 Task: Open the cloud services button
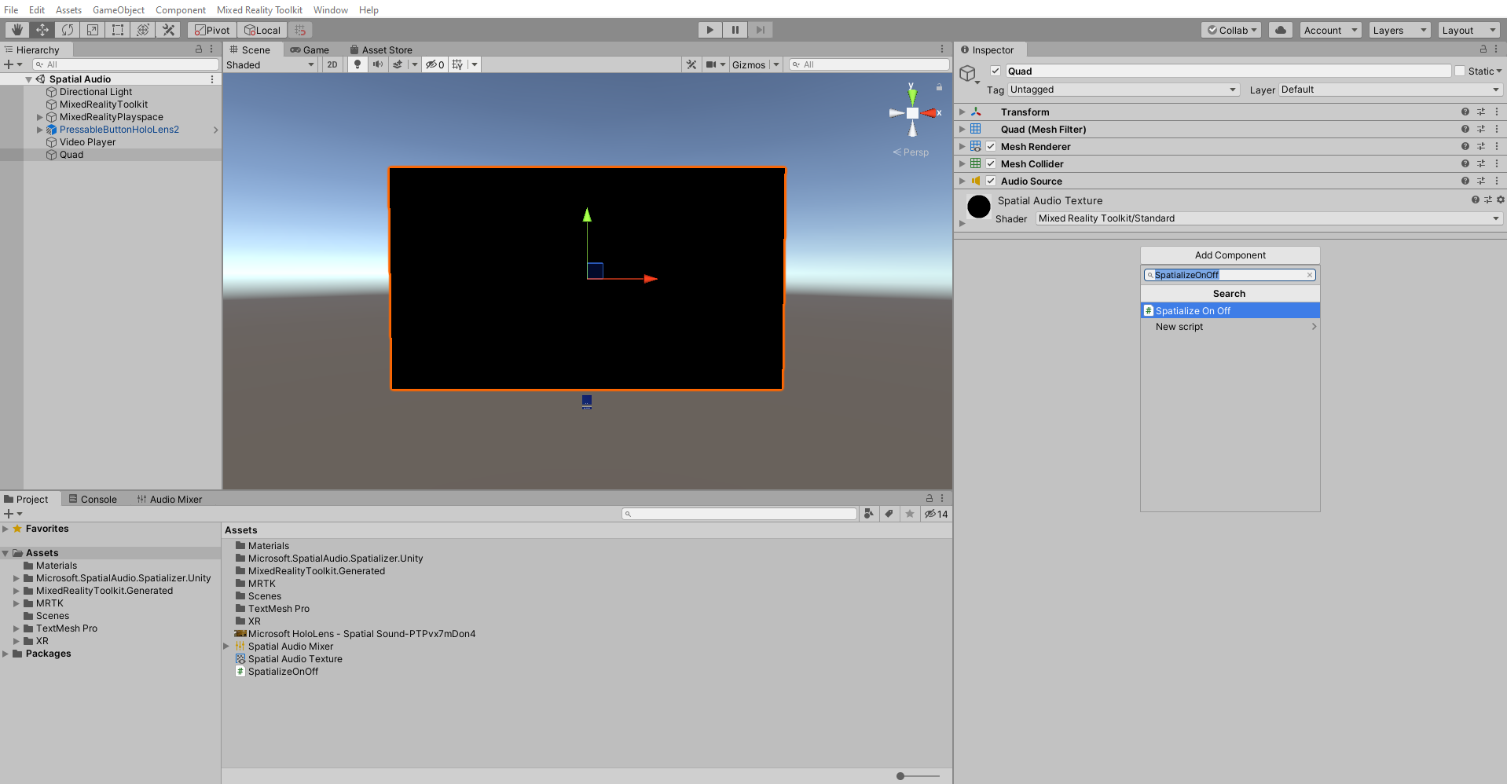click(1281, 30)
